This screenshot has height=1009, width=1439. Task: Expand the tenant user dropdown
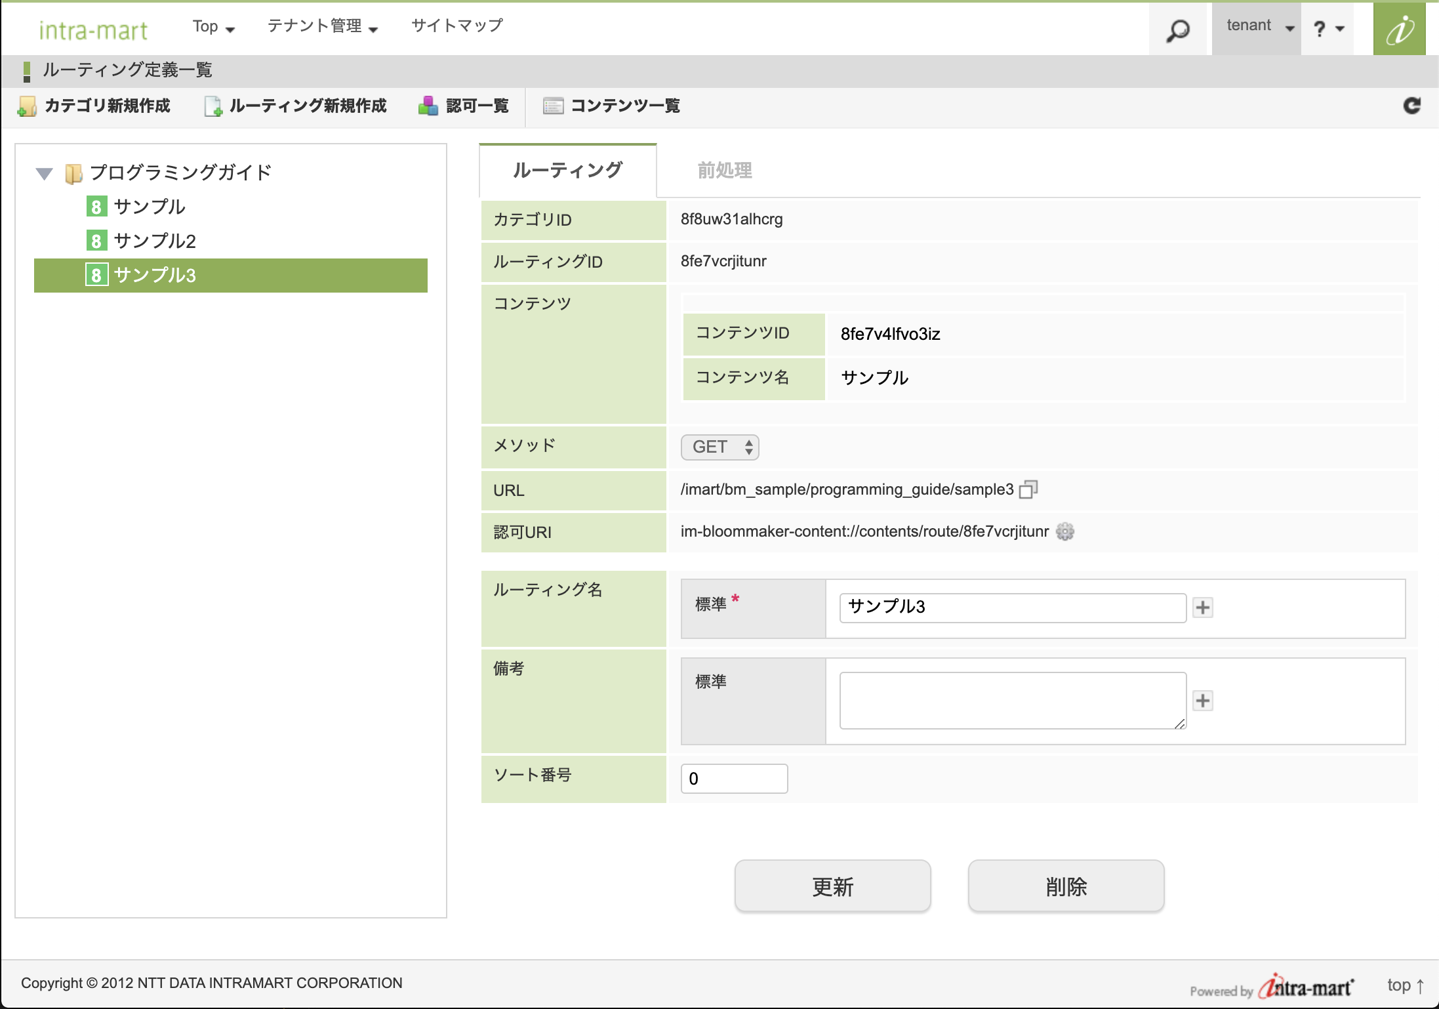pyautogui.click(x=1259, y=27)
